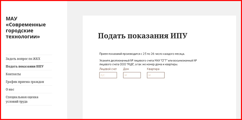Open the МАУ «Современные городские технологии» site title
The height and width of the screenshot is (120, 242).
[x=26, y=28]
